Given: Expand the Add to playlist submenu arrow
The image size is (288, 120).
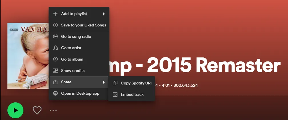Looking at the screenshot, I should [x=104, y=14].
